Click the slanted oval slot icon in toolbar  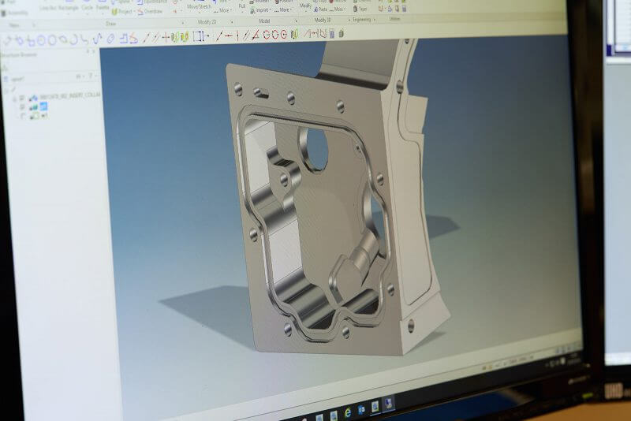(x=110, y=39)
